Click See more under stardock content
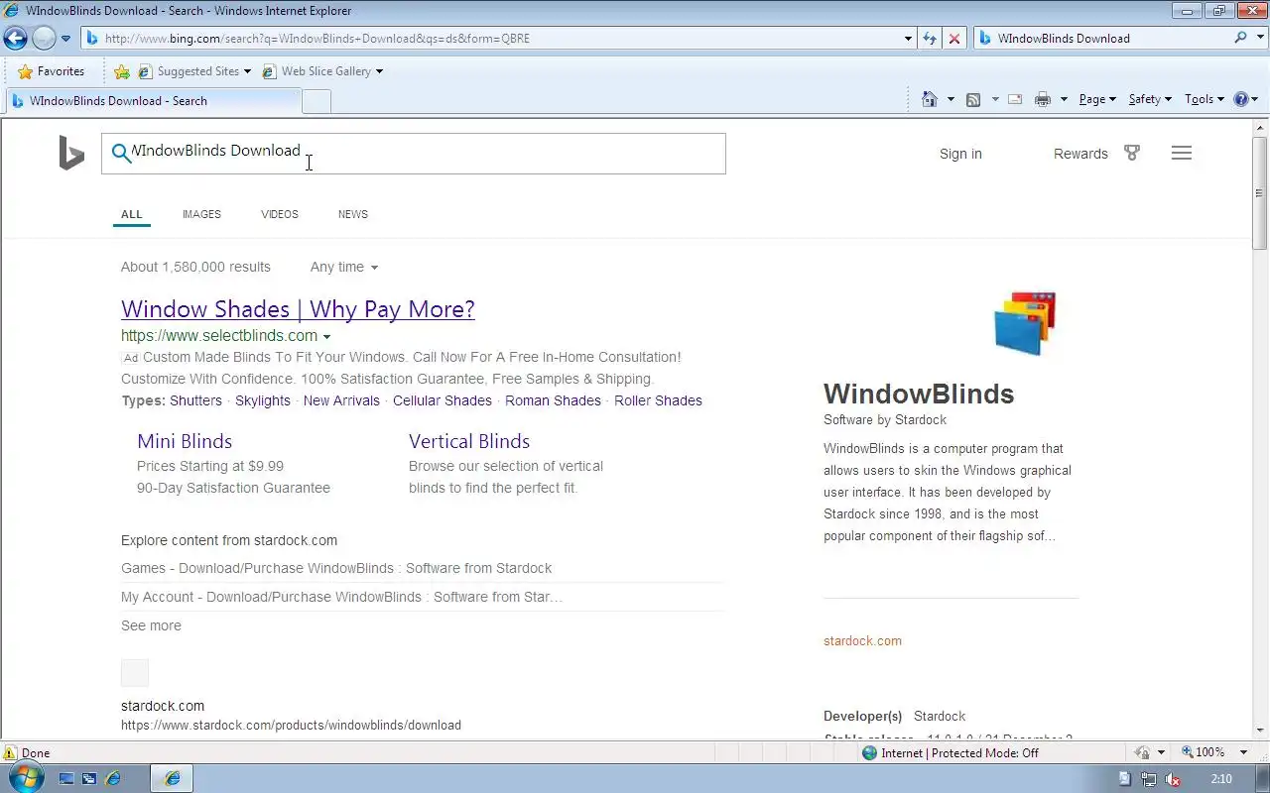The width and height of the screenshot is (1270, 793). pyautogui.click(x=151, y=625)
